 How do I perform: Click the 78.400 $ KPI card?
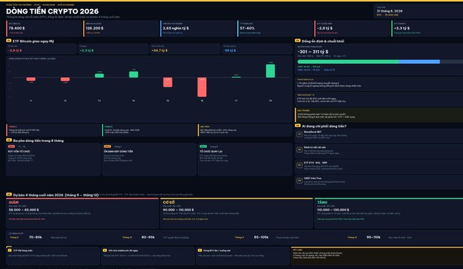(x=44, y=29)
